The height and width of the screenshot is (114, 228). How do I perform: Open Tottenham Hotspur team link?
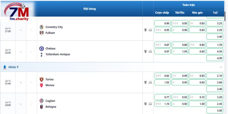58,54
